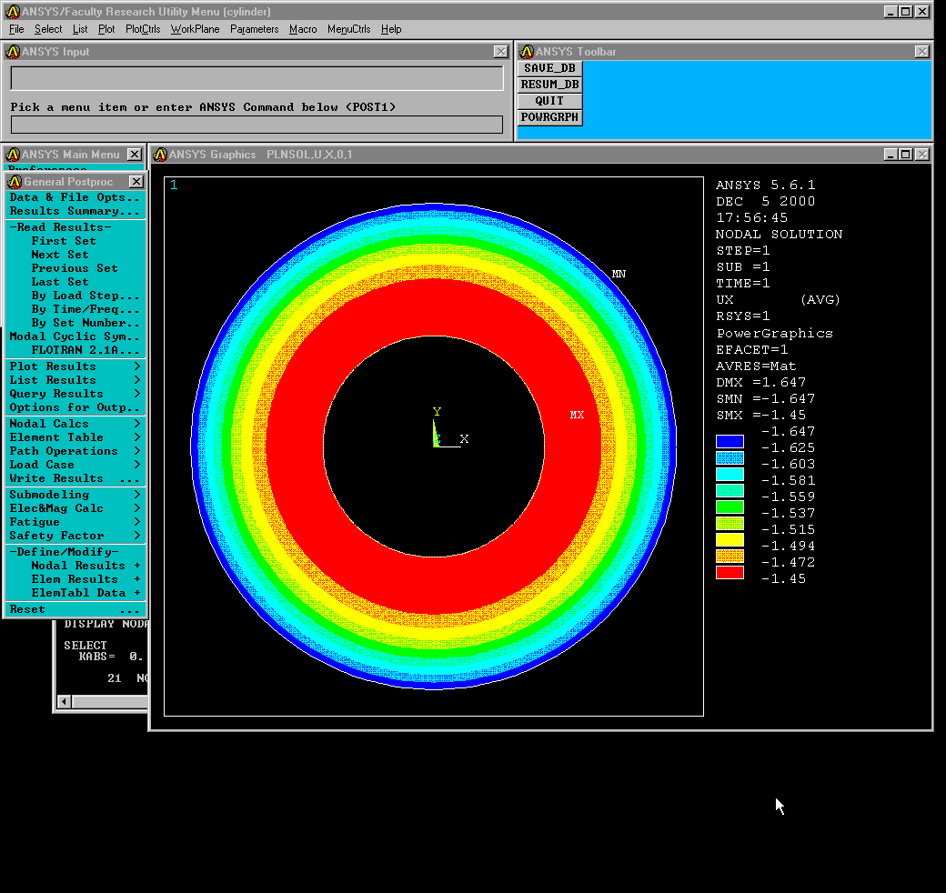Click the green -1.559 legend swatch
This screenshot has height=893, width=946.
(730, 507)
